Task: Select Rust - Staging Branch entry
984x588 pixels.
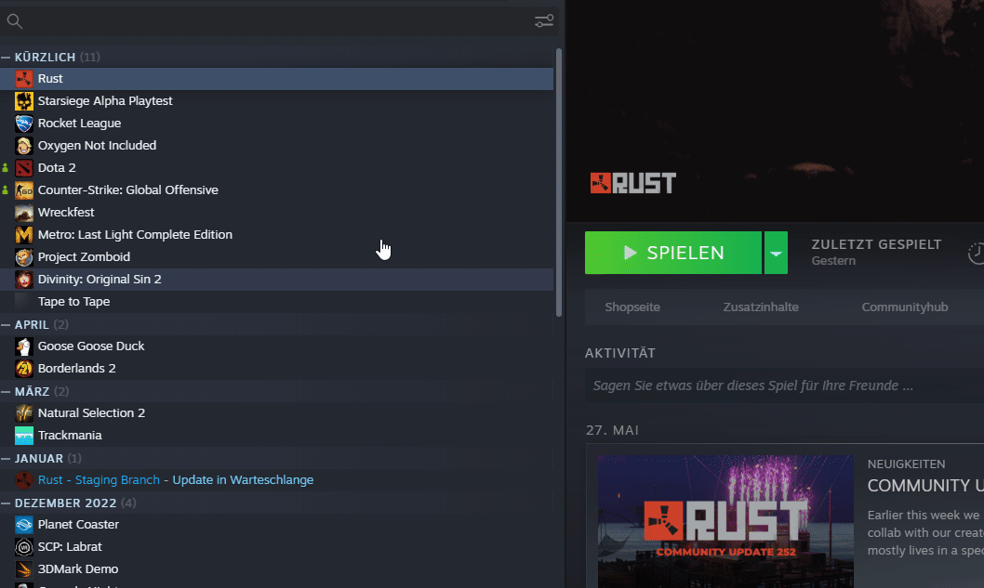Action: pyautogui.click(x=277, y=480)
